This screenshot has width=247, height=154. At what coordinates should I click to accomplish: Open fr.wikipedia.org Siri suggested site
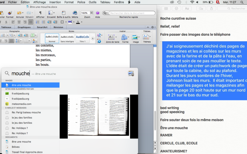tap(20, 93)
